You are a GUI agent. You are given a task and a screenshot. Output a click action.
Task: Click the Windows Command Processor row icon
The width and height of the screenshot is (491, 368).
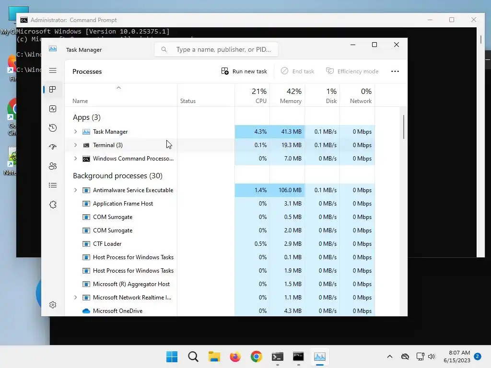click(86, 159)
